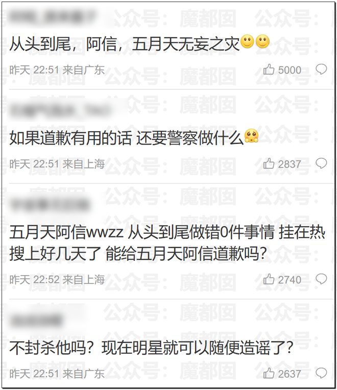Image resolution: width=337 pixels, height=390 pixels.
Task: Reply to the 五月天无妄之灾 comment
Action: click(321, 69)
